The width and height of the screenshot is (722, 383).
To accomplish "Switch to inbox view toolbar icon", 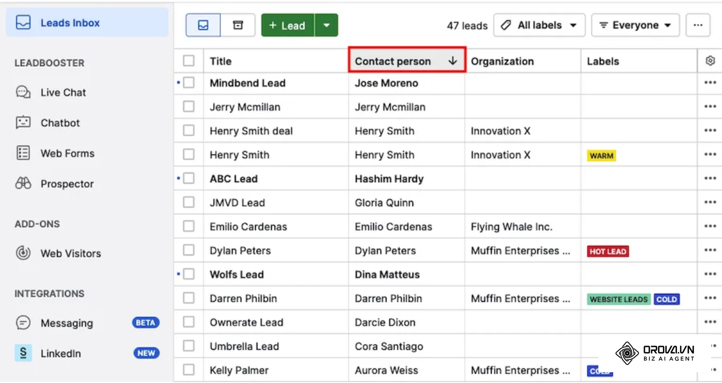I will click(x=203, y=25).
